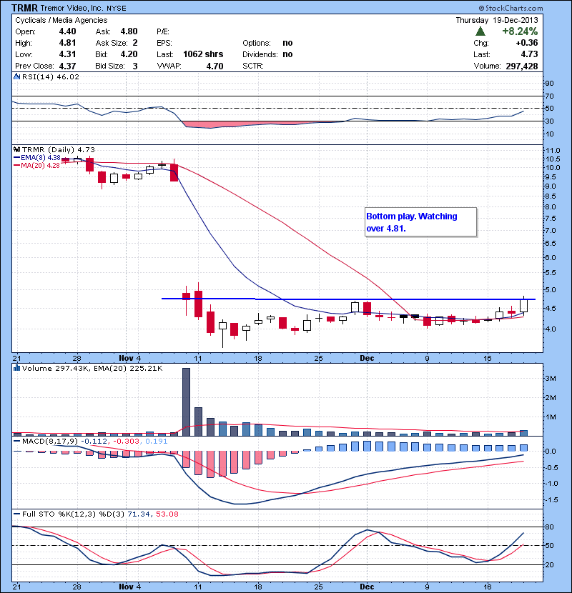This screenshot has height=593, width=572.
Task: Click the 'Bottom play. Watching over 4.81.' annotation box
Action: click(420, 222)
